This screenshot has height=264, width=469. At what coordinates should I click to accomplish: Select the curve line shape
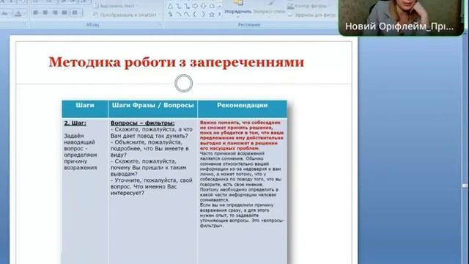[187, 14]
